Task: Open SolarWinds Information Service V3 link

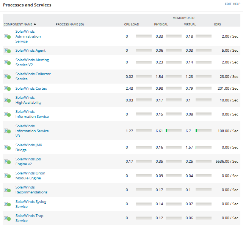Action: click(x=32, y=131)
